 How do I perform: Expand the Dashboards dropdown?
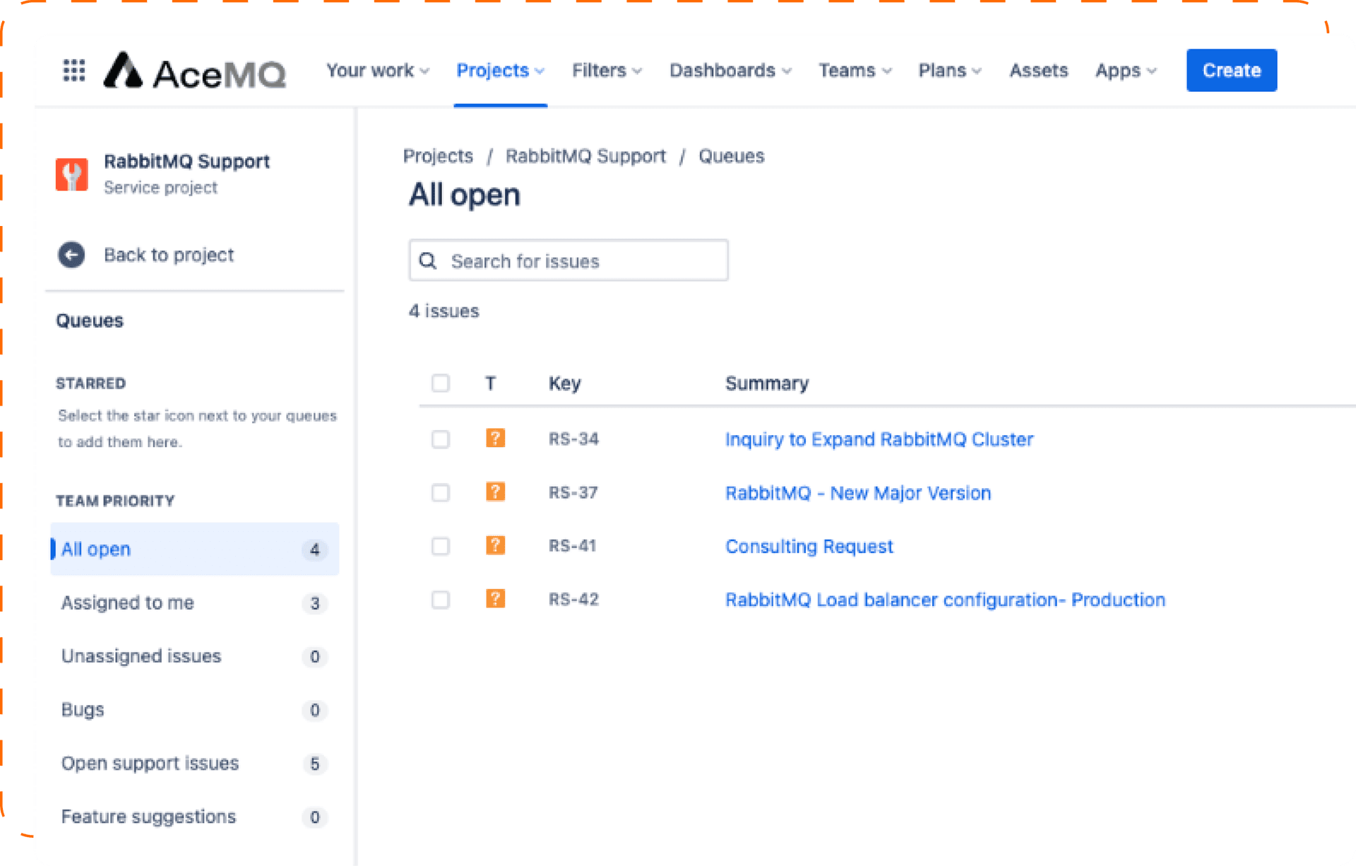730,71
